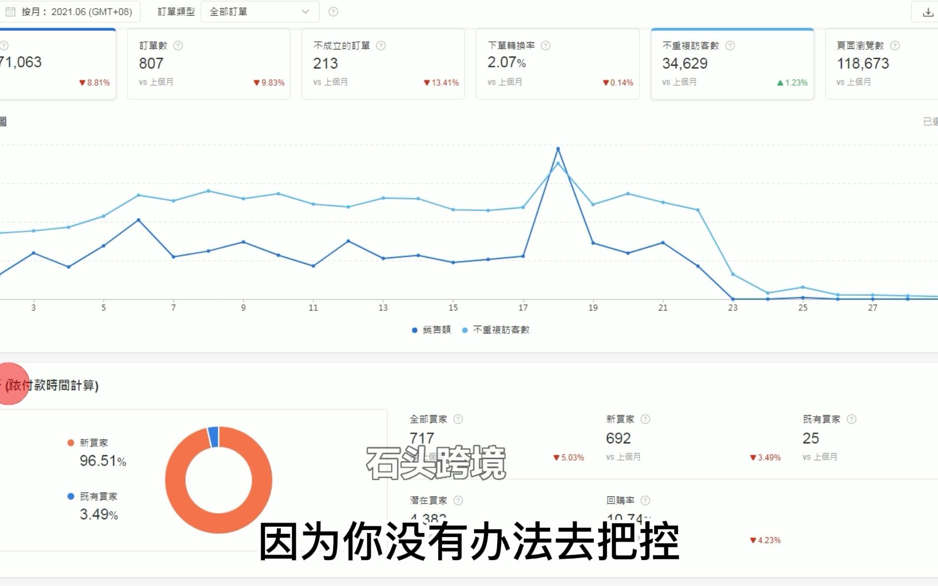Screen dimensions: 938x586
Task: Toggle 銷售額 legend item in chart
Action: [x=432, y=330]
